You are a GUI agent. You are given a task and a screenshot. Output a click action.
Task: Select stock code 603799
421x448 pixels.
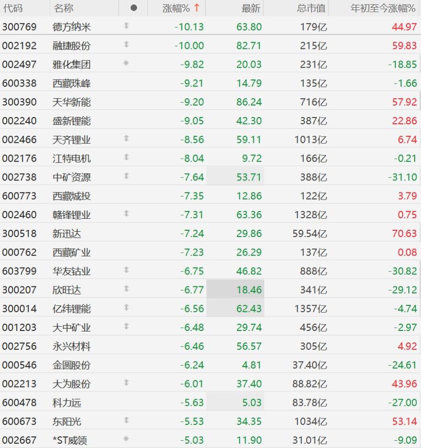click(x=19, y=271)
